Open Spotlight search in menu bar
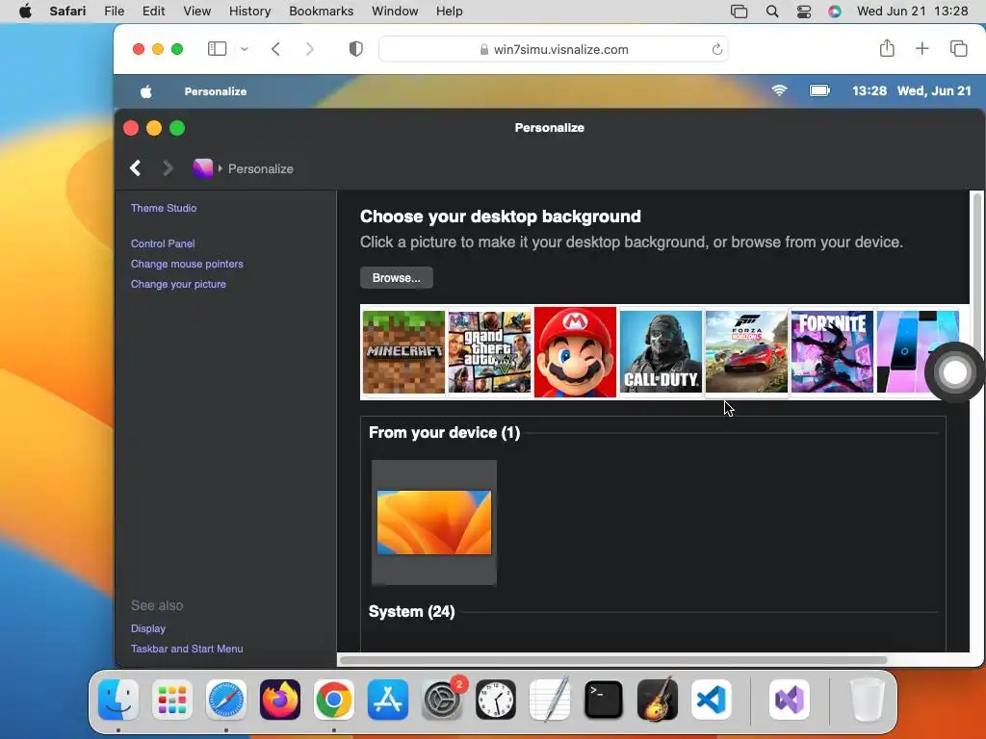Image resolution: width=986 pixels, height=739 pixels. click(x=772, y=12)
